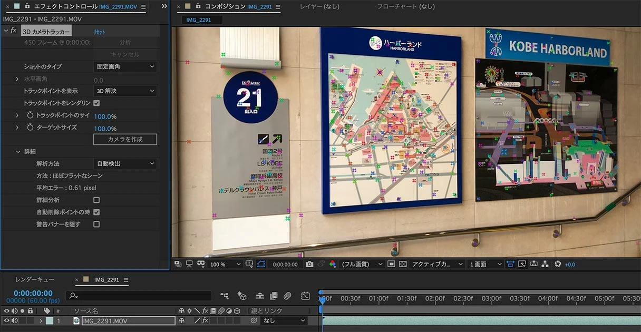Toggle the always preview this view icon
Viewport: 641px width, 332px height.
[x=178, y=264]
